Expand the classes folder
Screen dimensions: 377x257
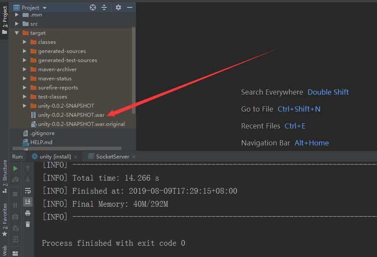click(25, 42)
